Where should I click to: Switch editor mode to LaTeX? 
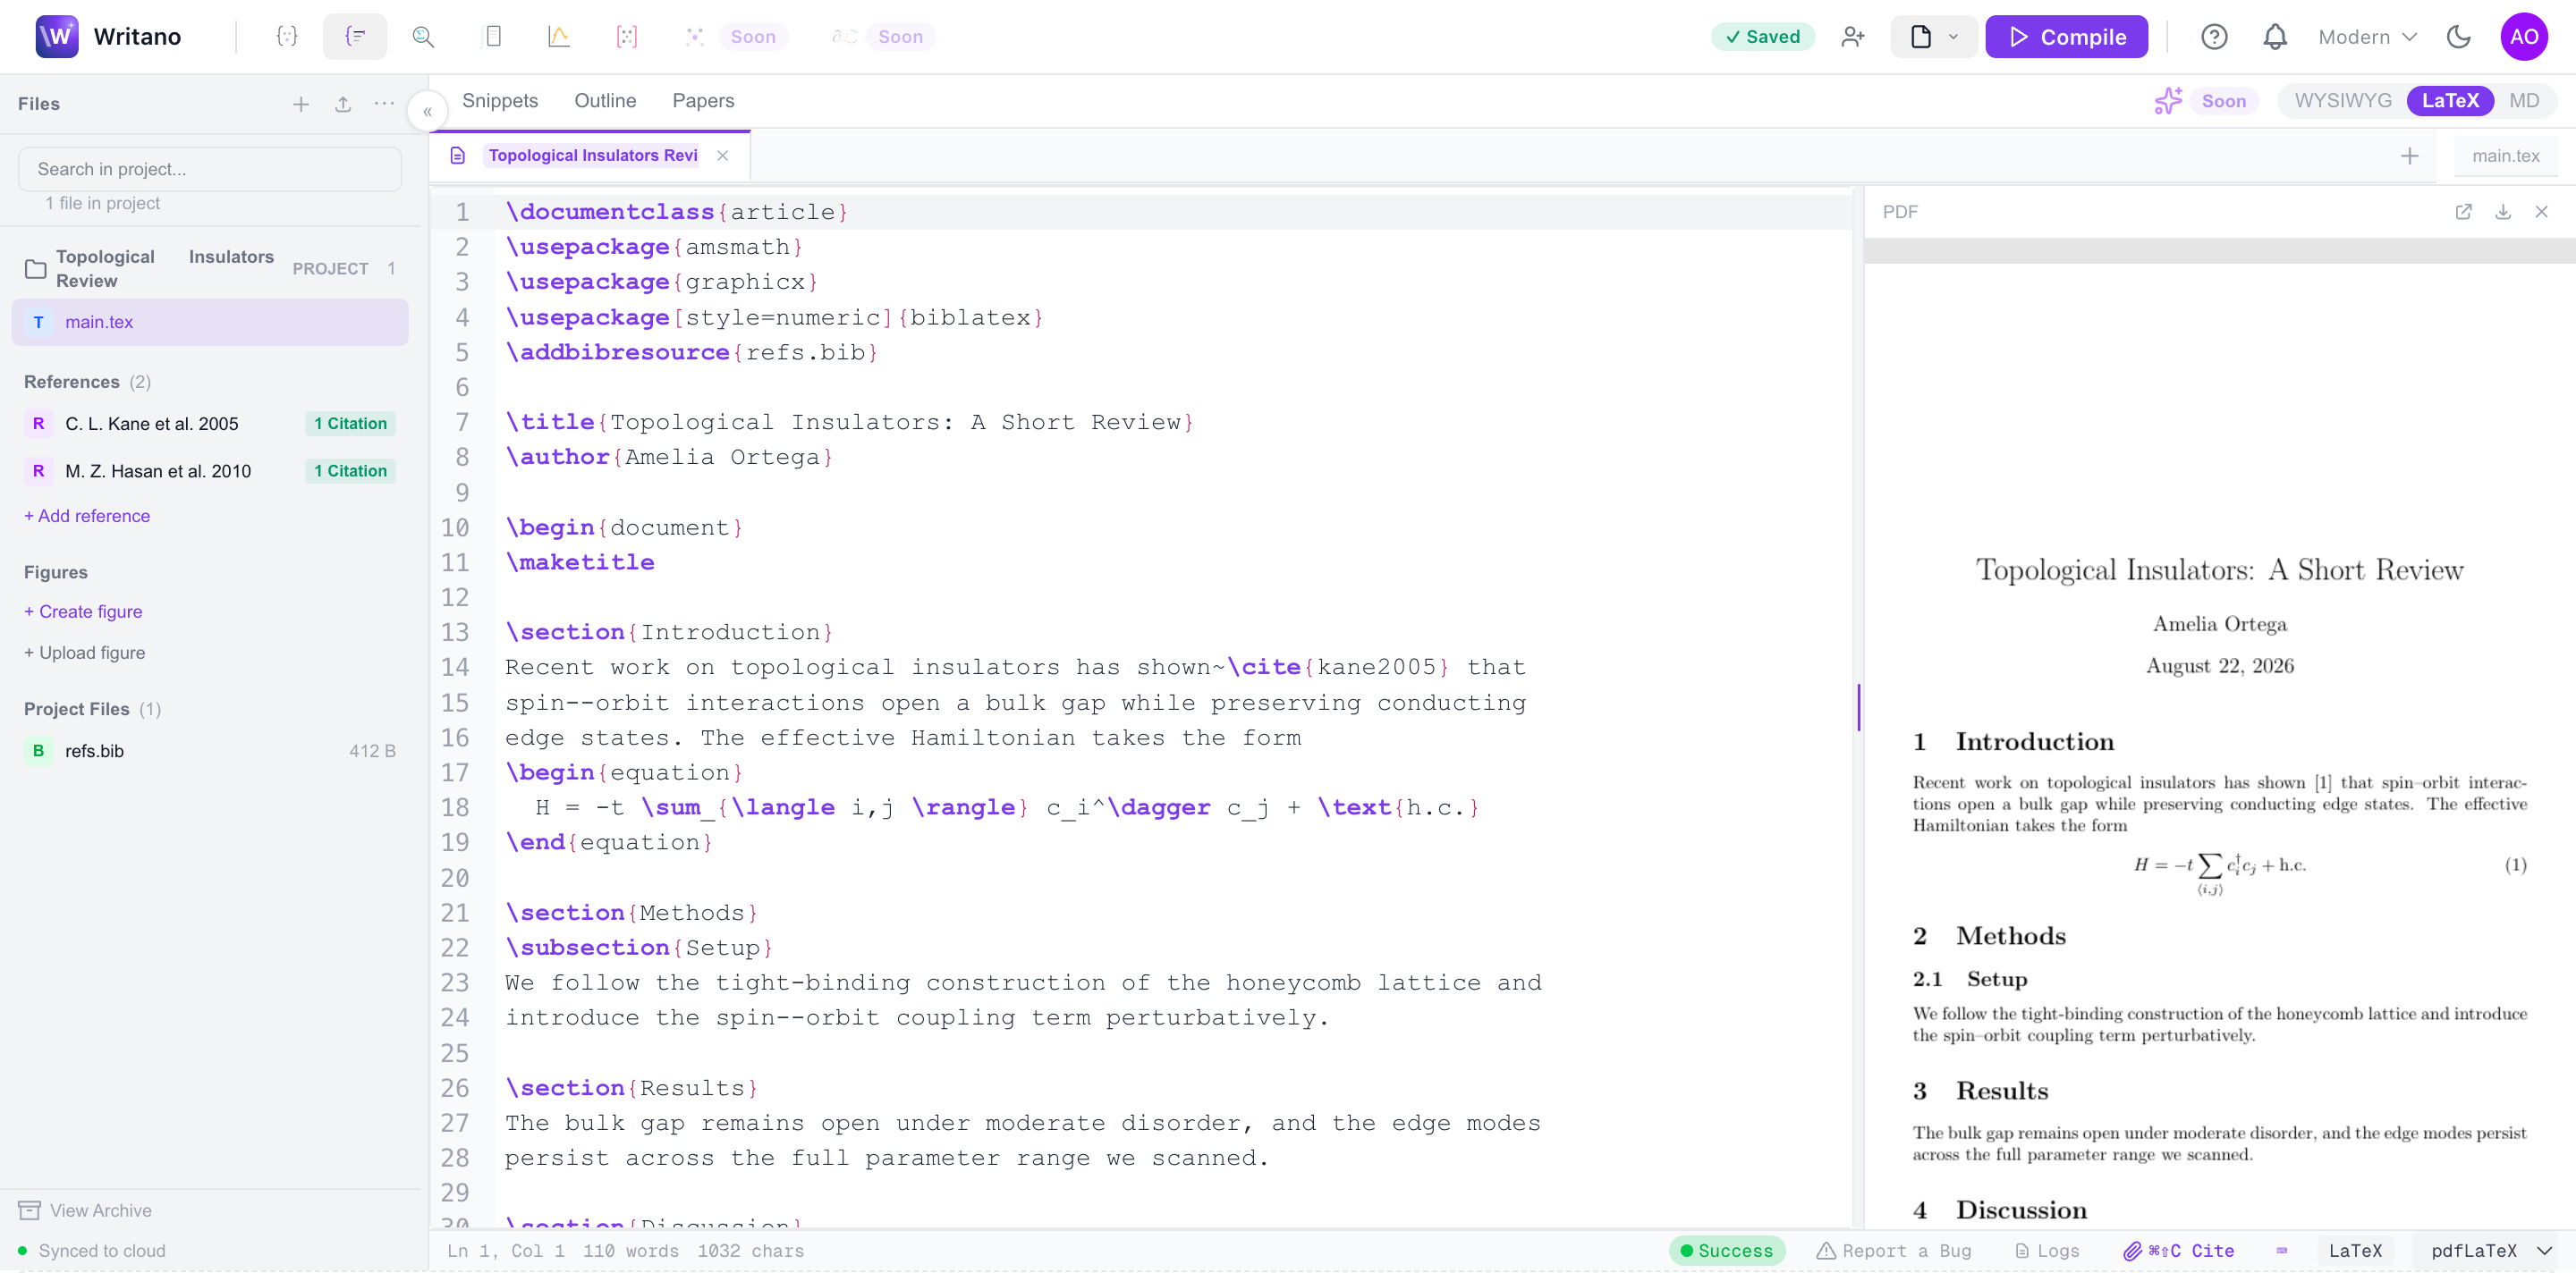click(x=2450, y=101)
